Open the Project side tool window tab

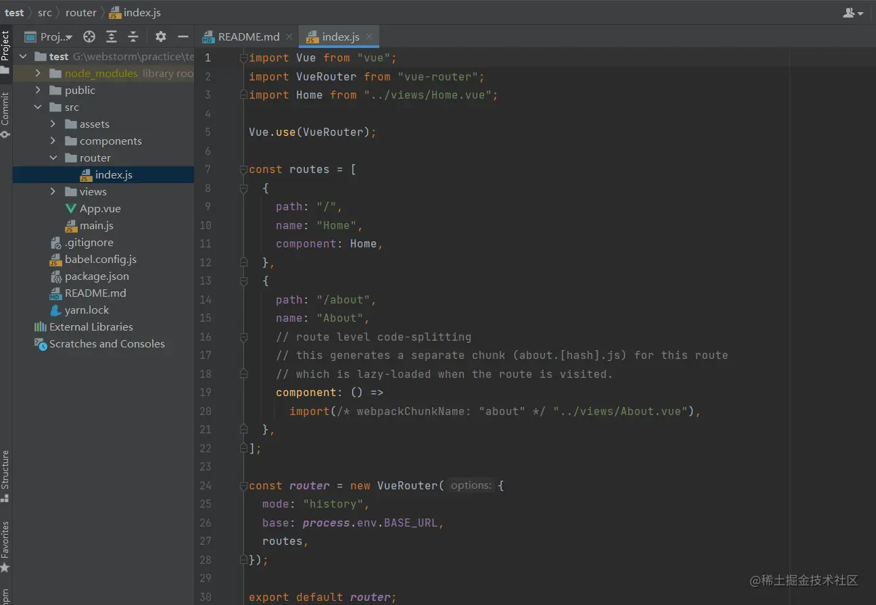(5, 51)
